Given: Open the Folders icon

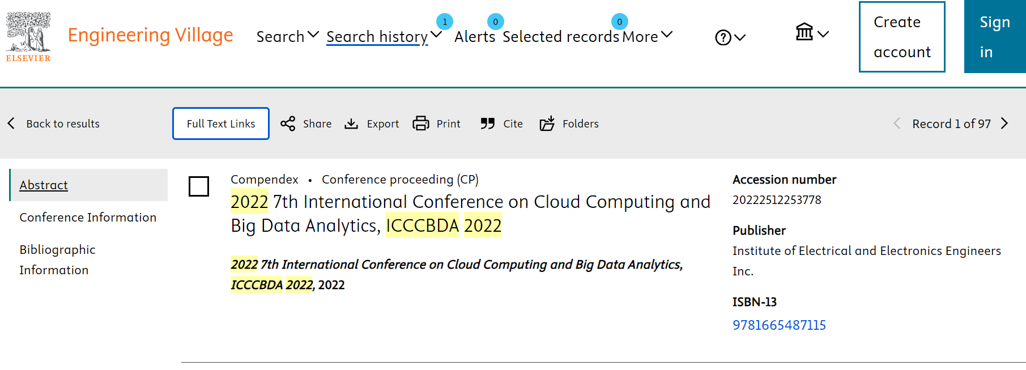Looking at the screenshot, I should coord(547,124).
